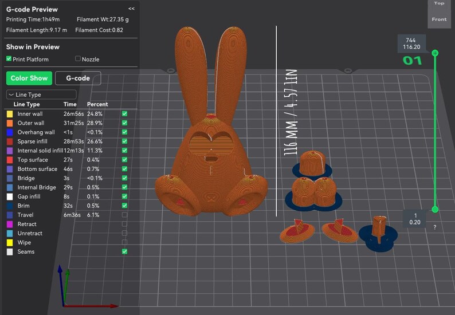
Task: Toggle Bridge visibility checkbox
Action: 124,178
